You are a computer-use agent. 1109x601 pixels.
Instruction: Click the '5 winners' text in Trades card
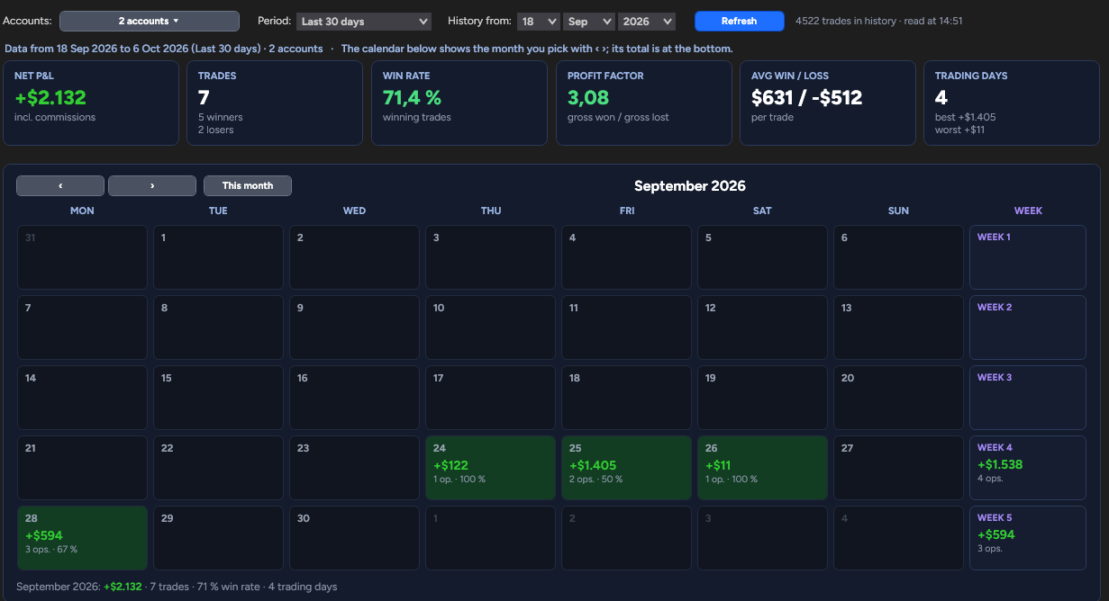point(221,117)
